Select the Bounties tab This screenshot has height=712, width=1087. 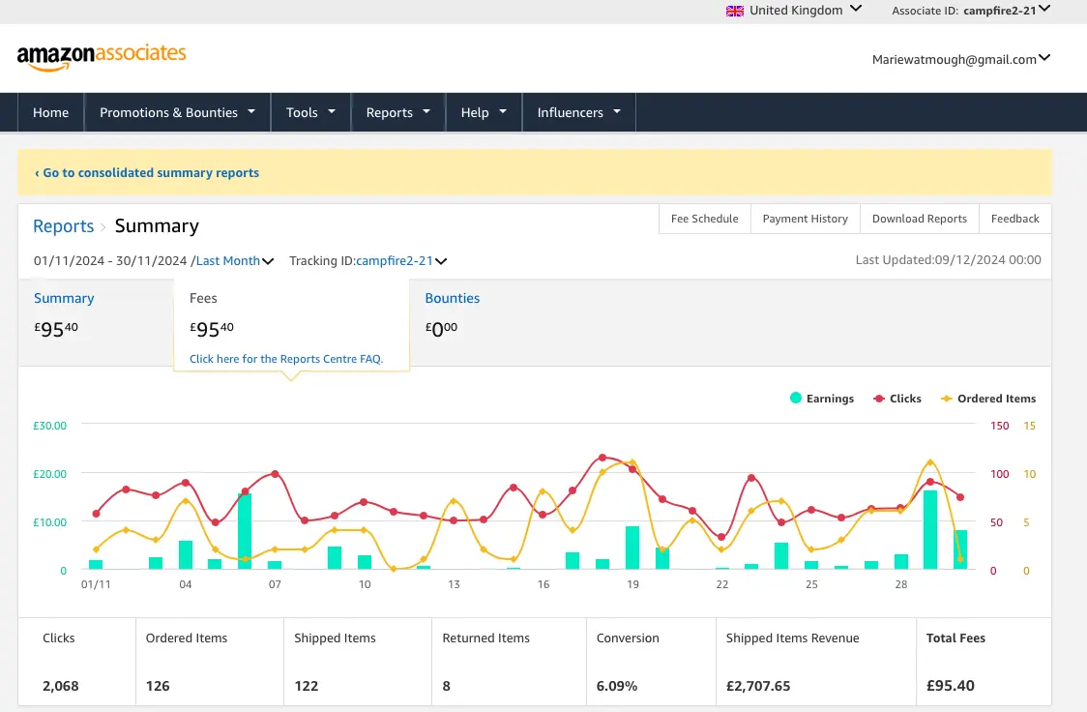[x=453, y=314]
